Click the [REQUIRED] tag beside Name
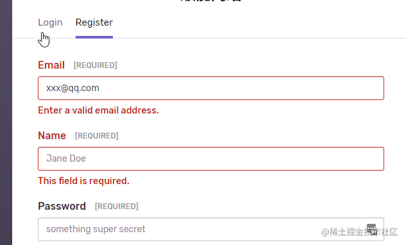406x245 pixels. (x=97, y=136)
